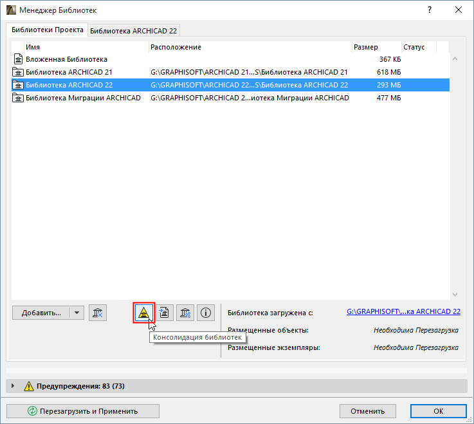Click the Вложенная Библиотека embedded library icon

point(18,59)
